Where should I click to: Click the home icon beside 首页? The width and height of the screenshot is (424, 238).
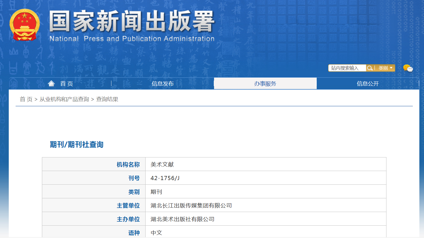[x=51, y=83]
